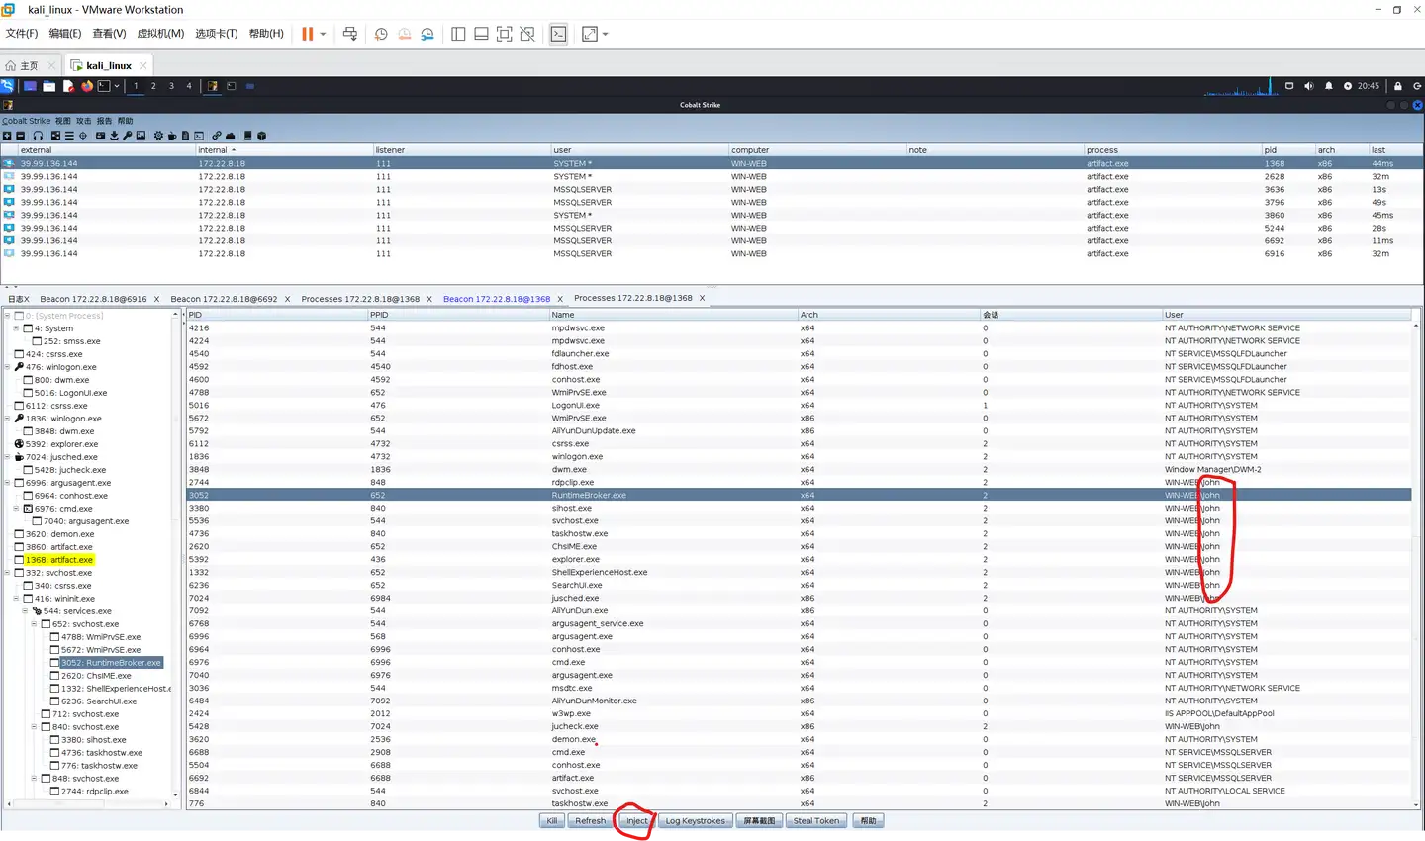This screenshot has width=1425, height=841.
Task: Select the 1368: artifact.exe tree item
Action: pos(58,560)
